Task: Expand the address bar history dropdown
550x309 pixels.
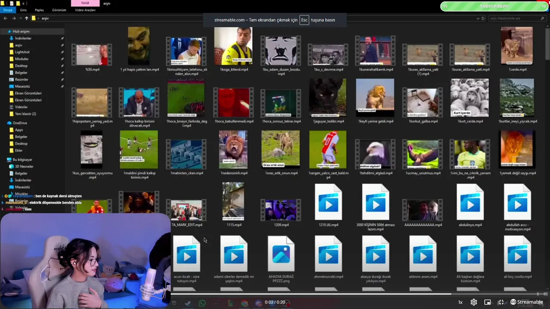Action: pyautogui.click(x=478, y=18)
